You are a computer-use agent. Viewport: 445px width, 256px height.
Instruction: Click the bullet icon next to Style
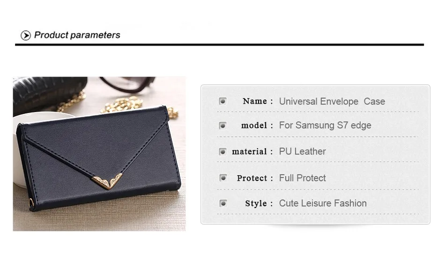tap(223, 203)
